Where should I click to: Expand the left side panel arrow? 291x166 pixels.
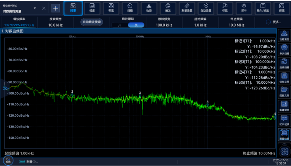[x=6, y=88]
